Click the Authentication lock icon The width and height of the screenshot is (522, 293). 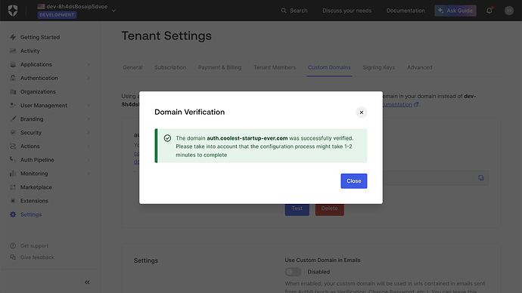tap(13, 78)
